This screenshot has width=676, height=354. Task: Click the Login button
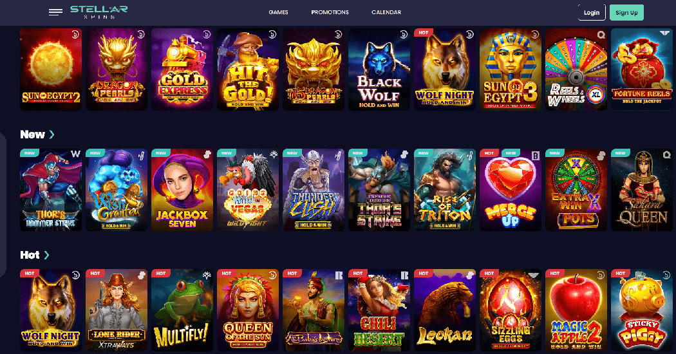[x=592, y=12]
